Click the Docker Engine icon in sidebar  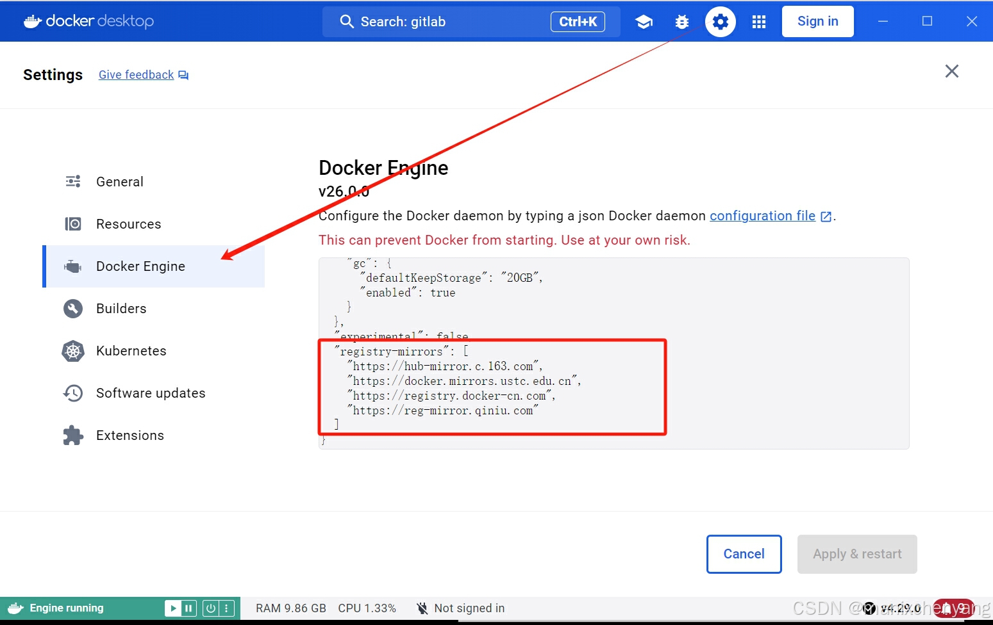pyautogui.click(x=73, y=266)
